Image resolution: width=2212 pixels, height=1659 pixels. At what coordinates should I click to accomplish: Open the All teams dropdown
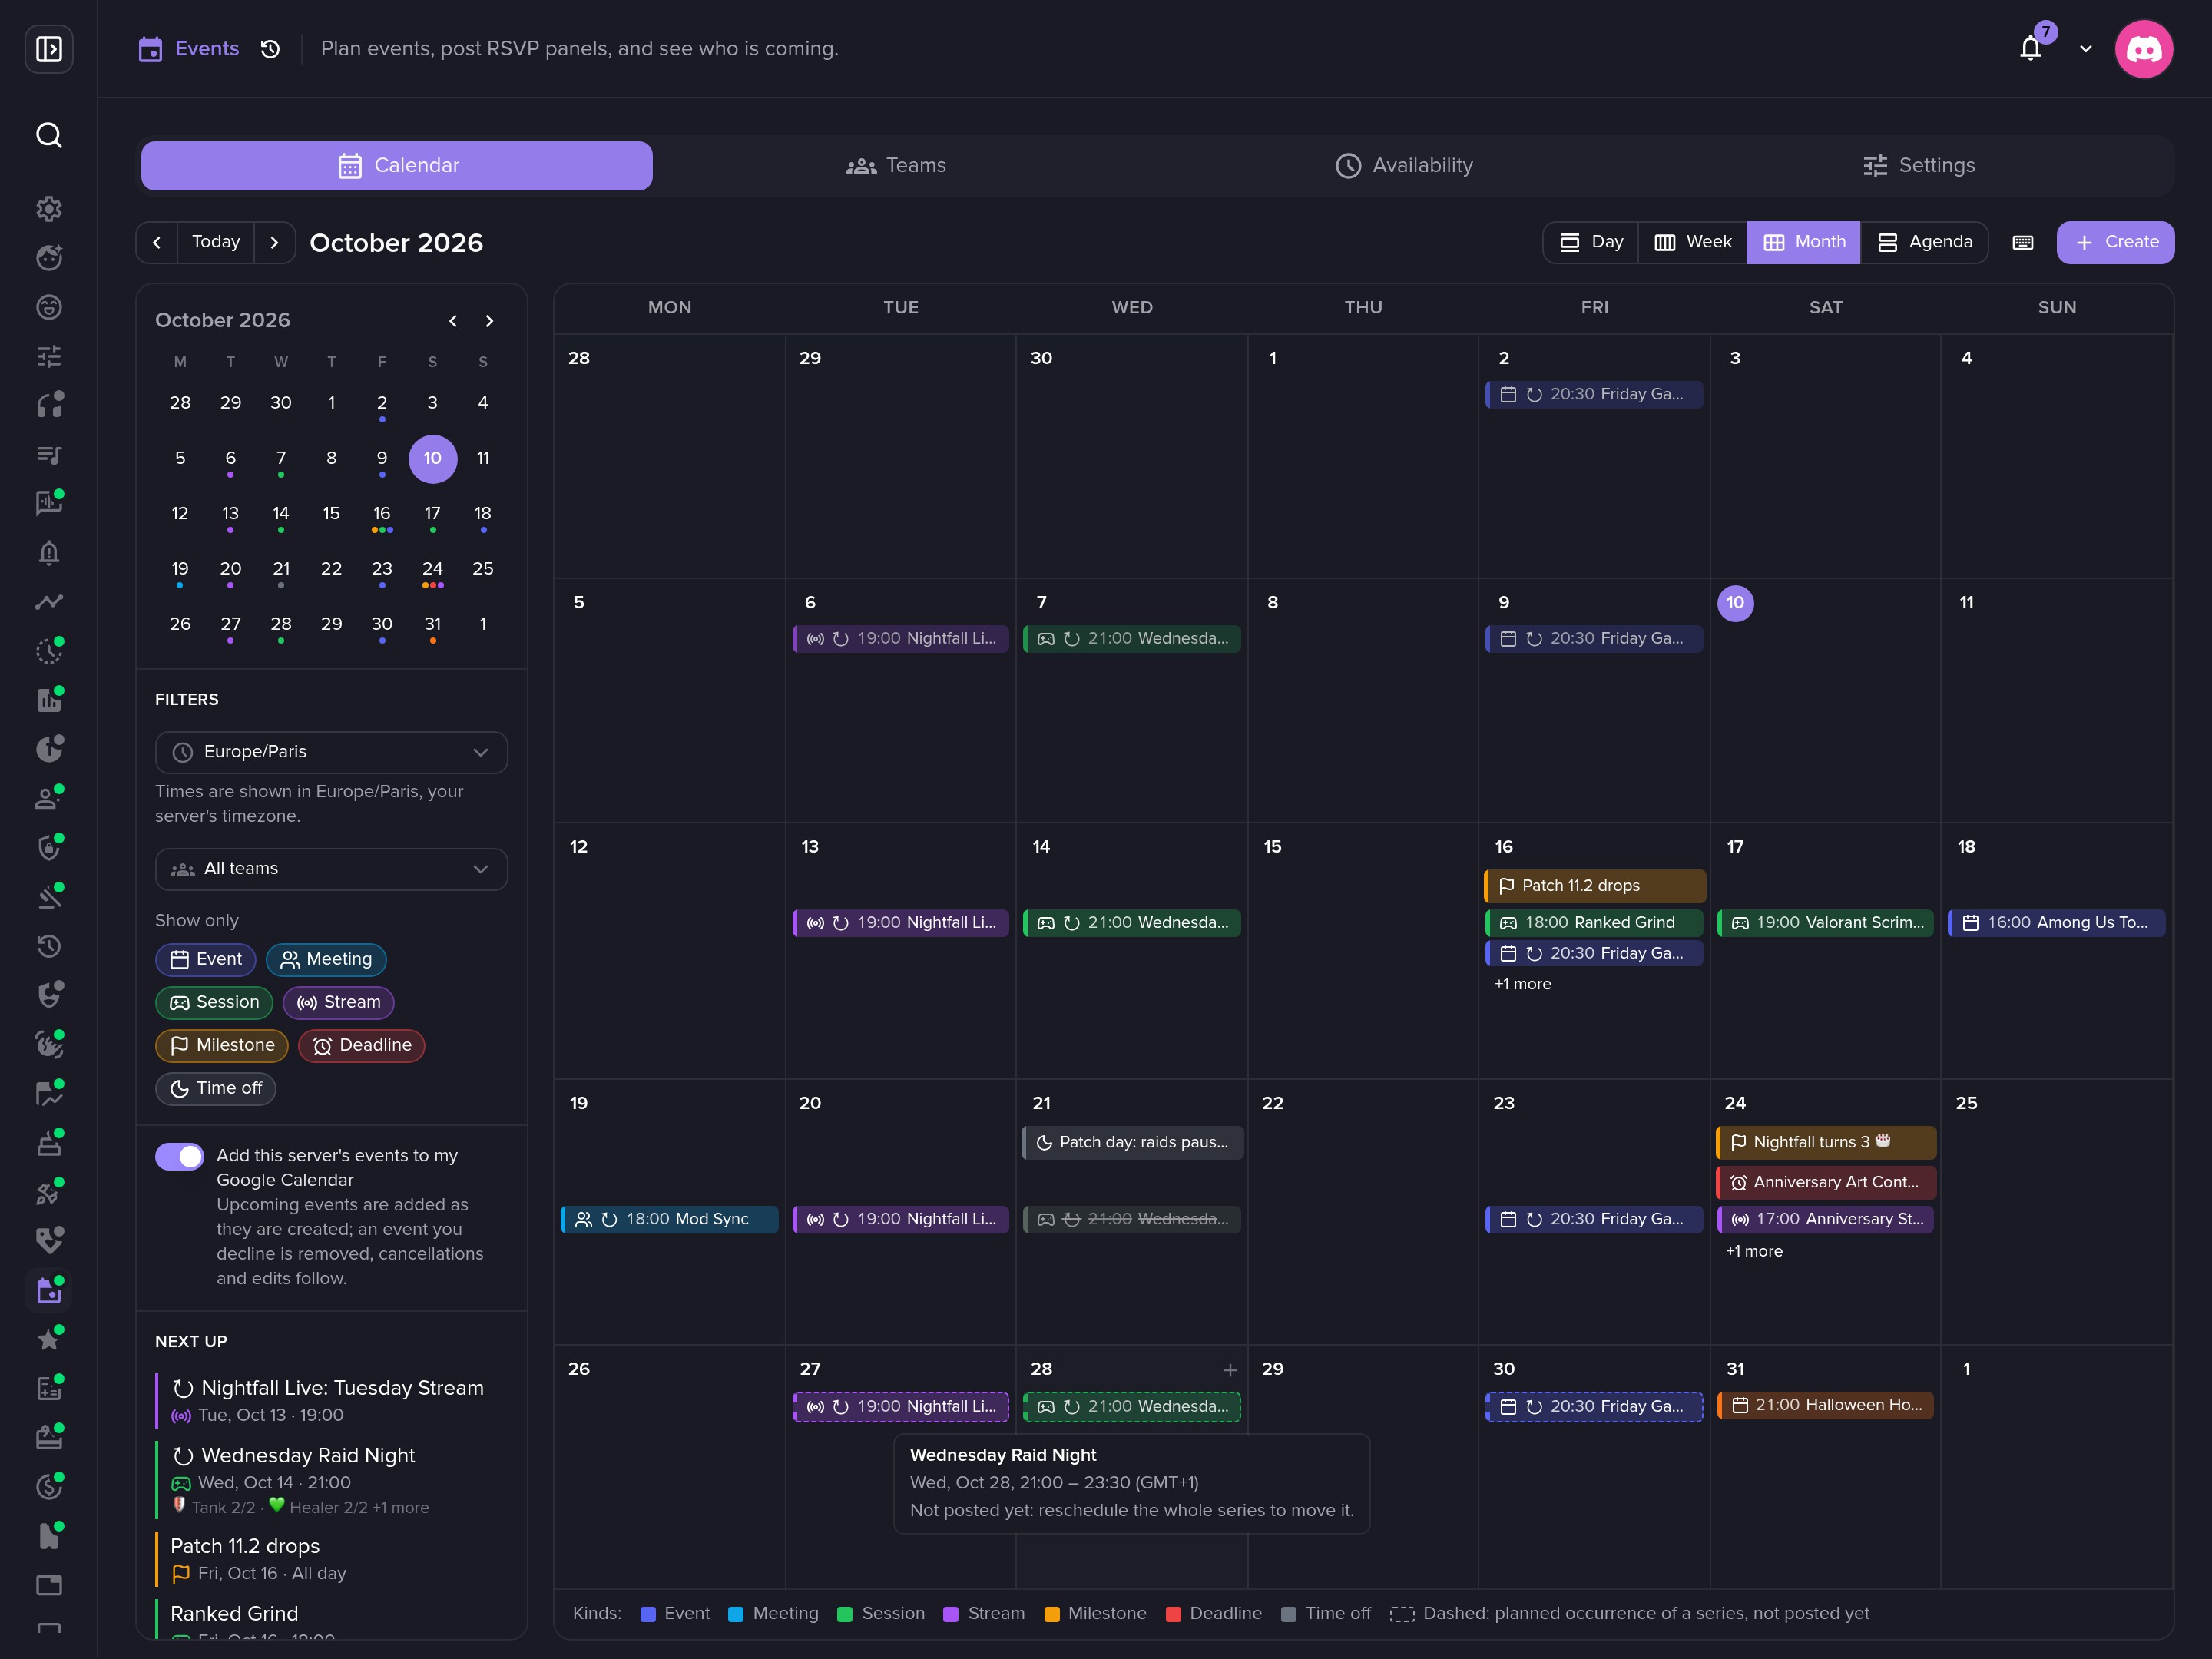coord(331,869)
